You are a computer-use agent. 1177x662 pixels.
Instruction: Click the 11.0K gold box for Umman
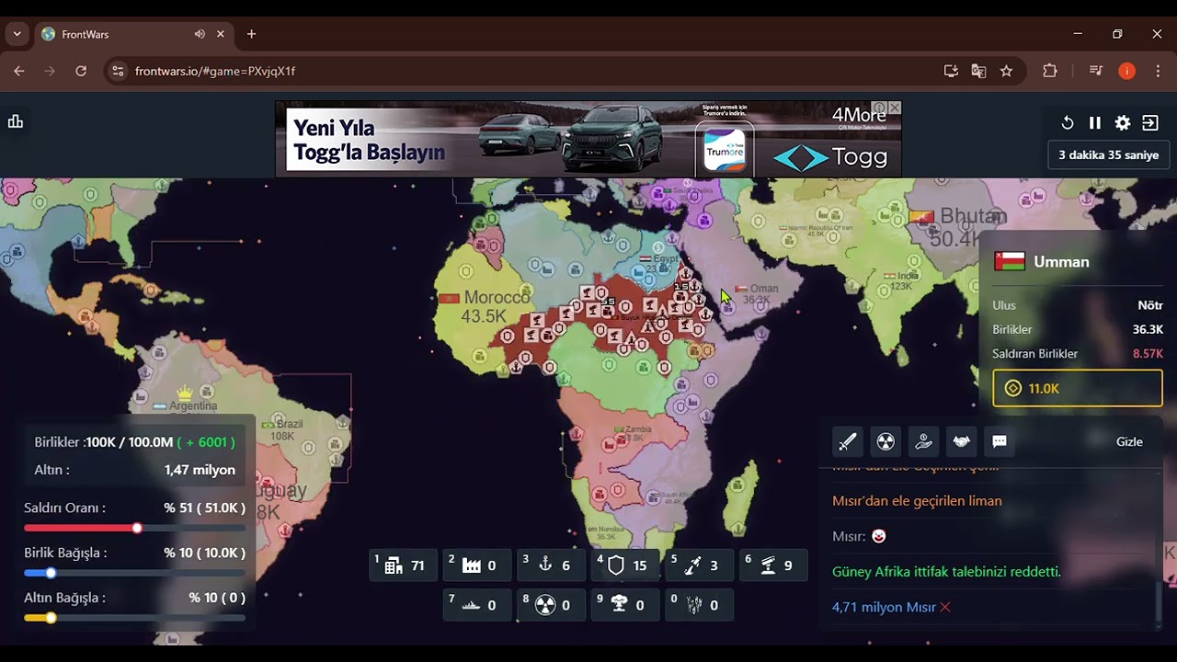1078,388
